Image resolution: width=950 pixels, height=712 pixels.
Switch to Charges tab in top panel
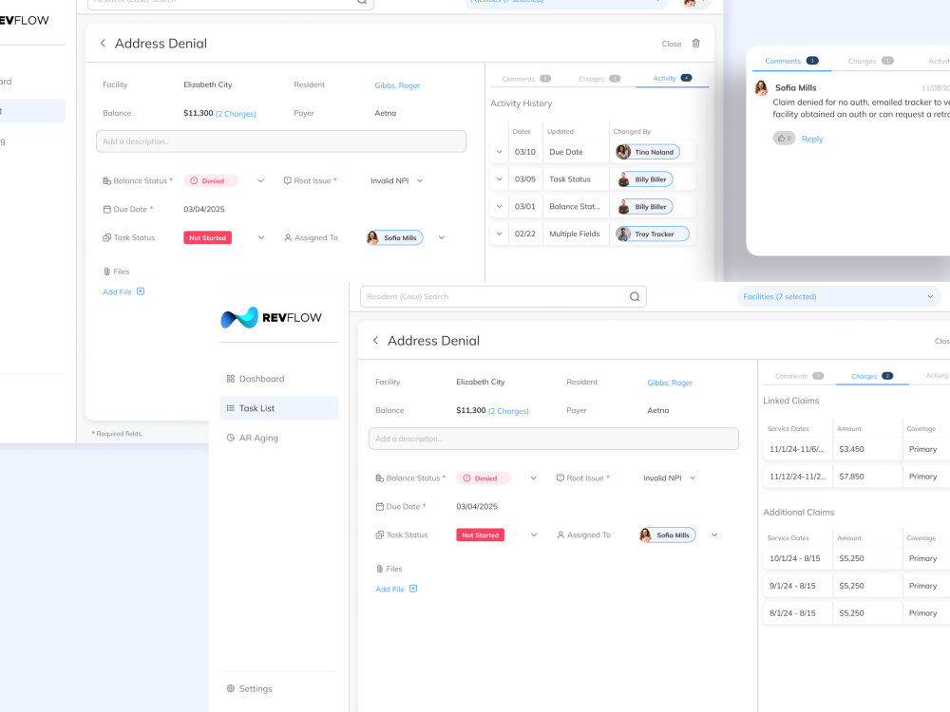coord(599,79)
